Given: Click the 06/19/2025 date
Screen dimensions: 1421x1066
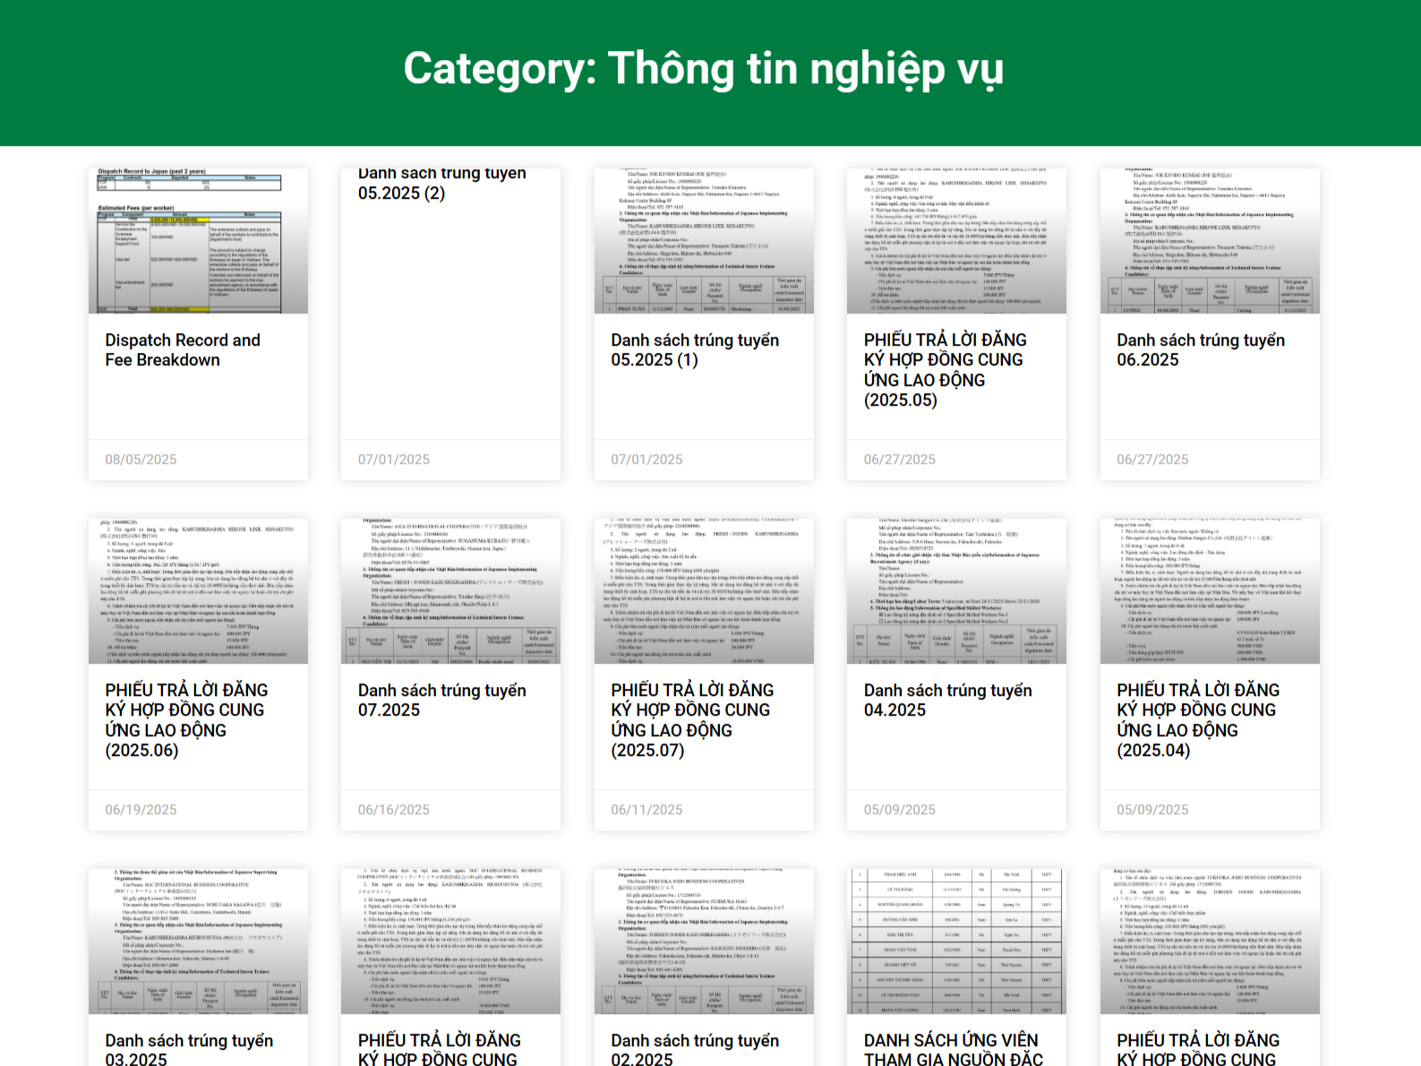Looking at the screenshot, I should pyautogui.click(x=141, y=810).
